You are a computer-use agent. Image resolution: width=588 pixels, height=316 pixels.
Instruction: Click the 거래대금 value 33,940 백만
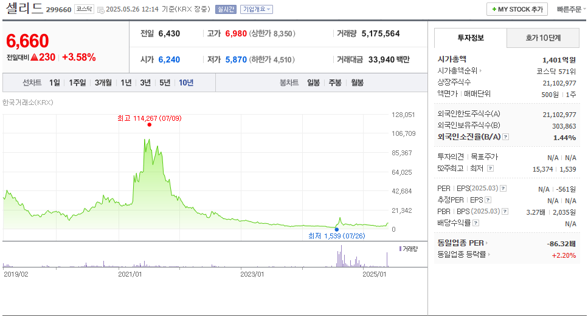(x=389, y=59)
